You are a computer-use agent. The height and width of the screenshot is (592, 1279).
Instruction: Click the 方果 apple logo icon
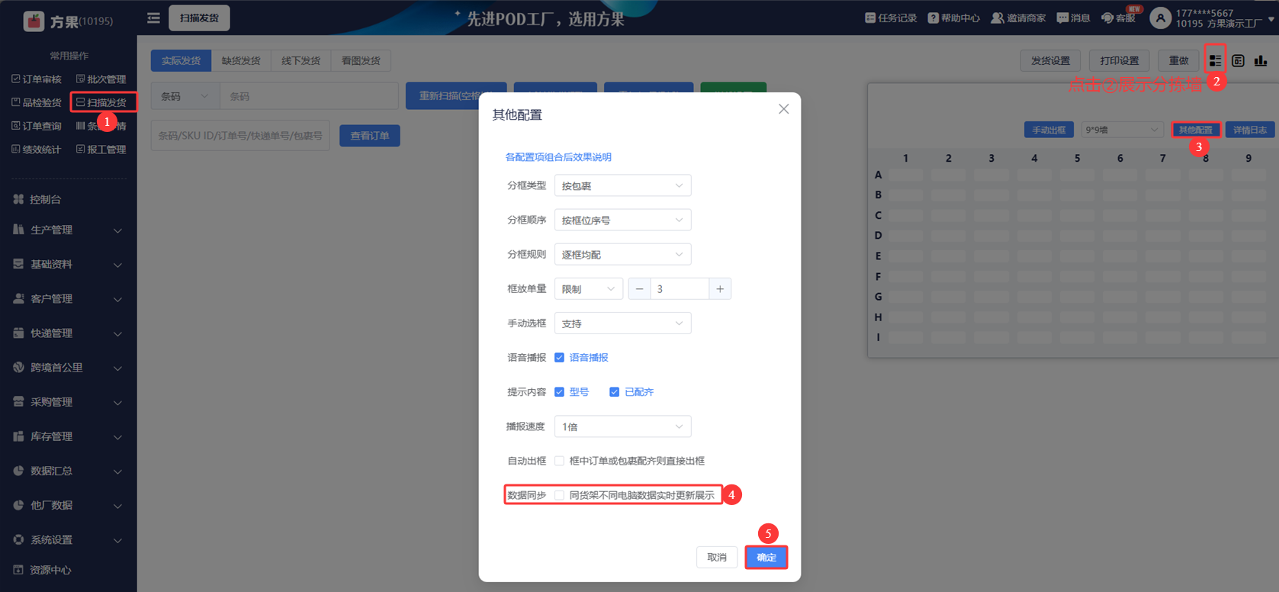[34, 21]
